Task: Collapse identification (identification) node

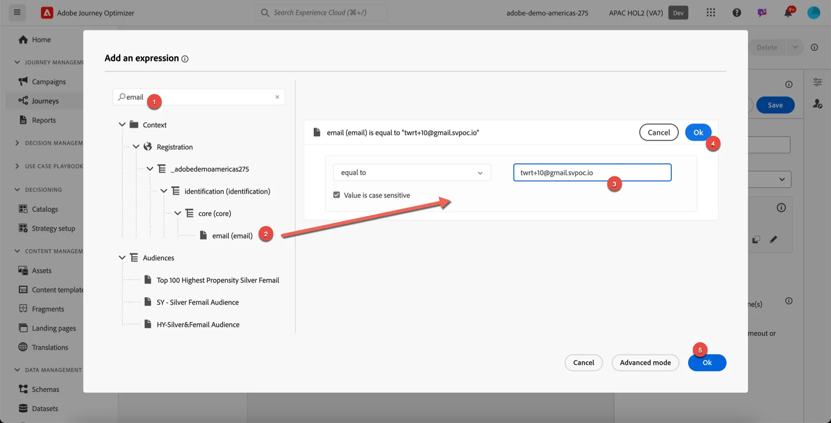Action: (164, 191)
